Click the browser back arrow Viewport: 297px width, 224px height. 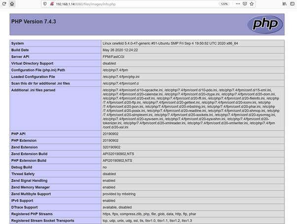[3, 3]
